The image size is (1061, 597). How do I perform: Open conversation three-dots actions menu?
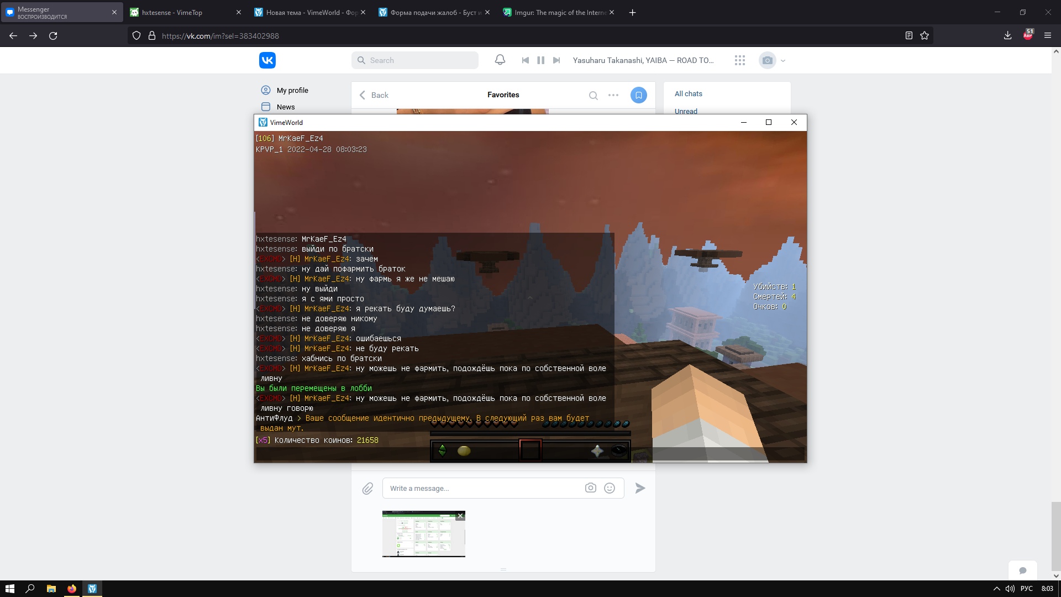point(613,95)
